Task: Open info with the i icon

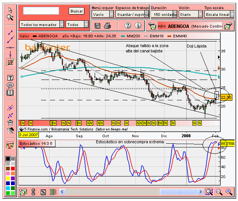Action: [x=138, y=26]
